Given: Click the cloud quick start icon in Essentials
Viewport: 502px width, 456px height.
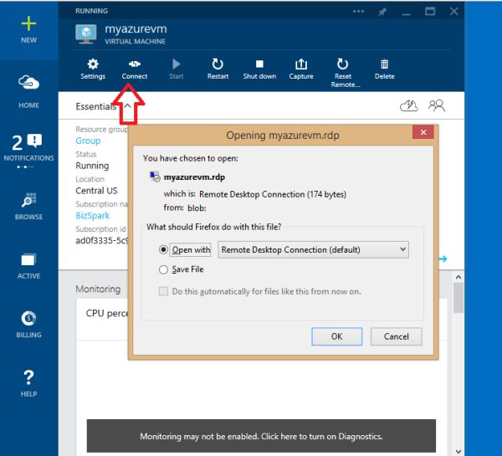Looking at the screenshot, I should pyautogui.click(x=409, y=105).
